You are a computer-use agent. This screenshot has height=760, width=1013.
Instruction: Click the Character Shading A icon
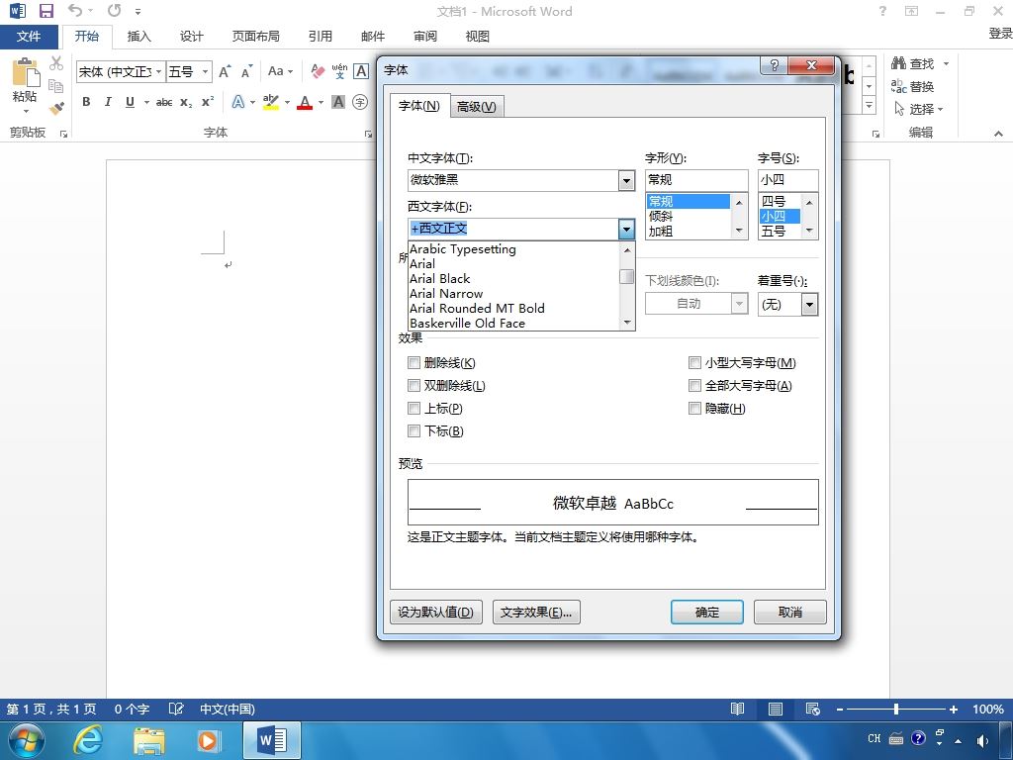pos(338,102)
